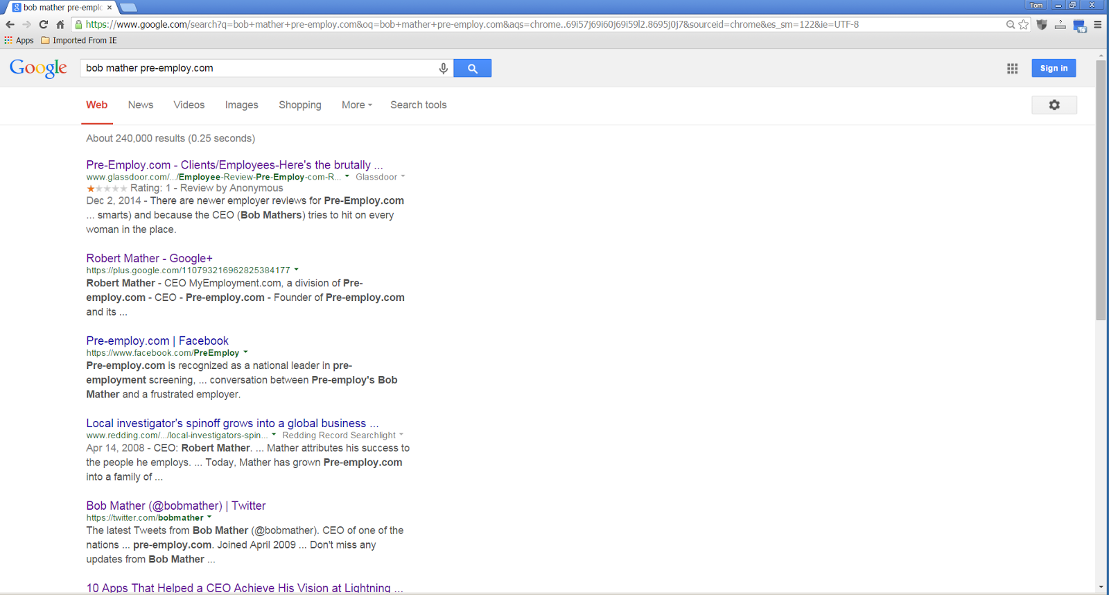The width and height of the screenshot is (1109, 595).
Task: Go forward with the browser forward arrow
Action: pyautogui.click(x=26, y=24)
